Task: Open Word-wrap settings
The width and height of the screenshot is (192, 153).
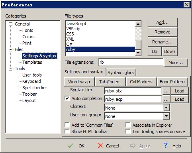Action: click(79, 82)
